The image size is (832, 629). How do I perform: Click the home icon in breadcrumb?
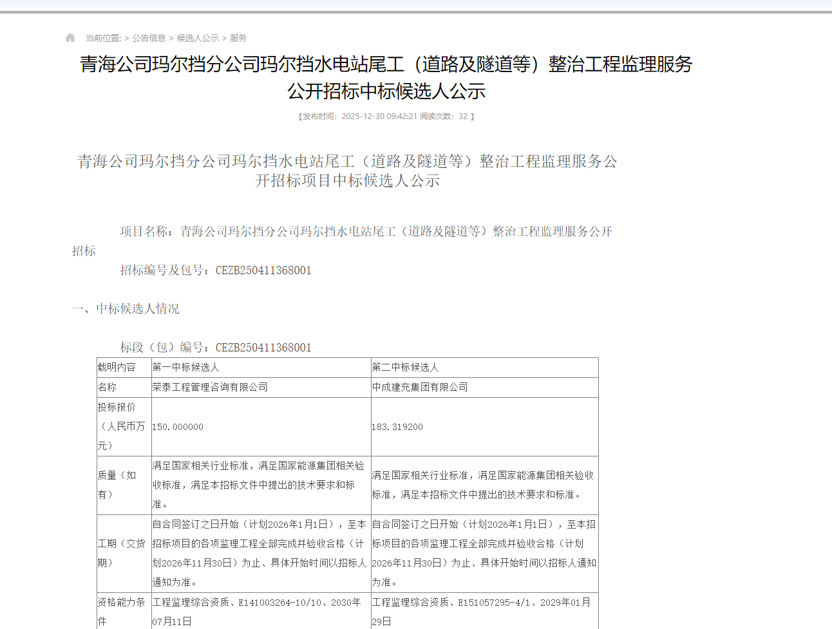tap(70, 38)
